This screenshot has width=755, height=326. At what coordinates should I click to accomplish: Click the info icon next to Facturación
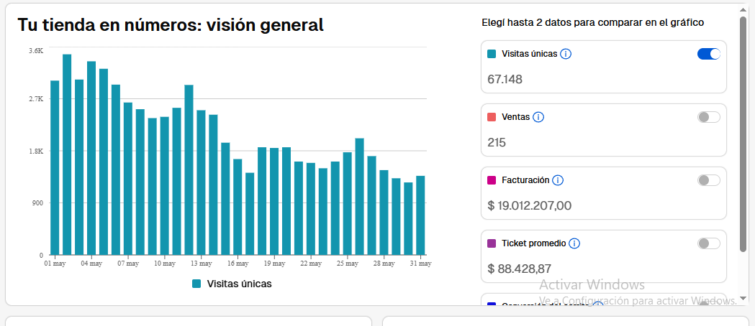click(558, 180)
